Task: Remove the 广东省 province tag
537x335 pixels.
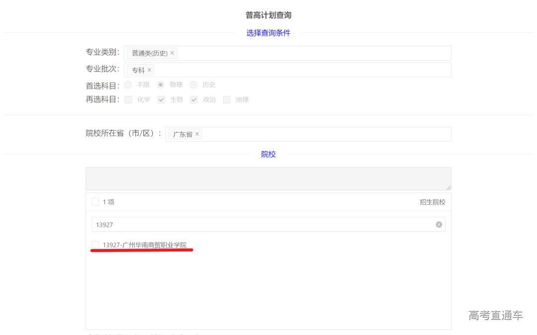Action: pyautogui.click(x=197, y=134)
